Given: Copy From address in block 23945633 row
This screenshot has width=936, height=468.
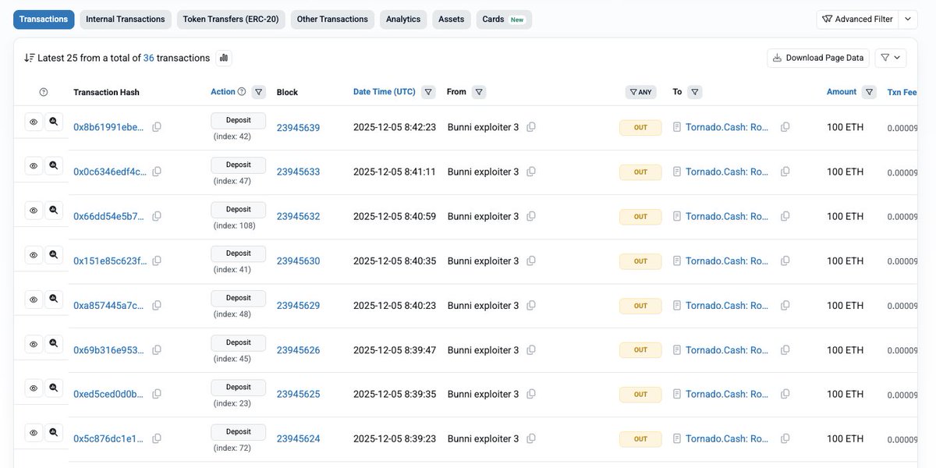Looking at the screenshot, I should (531, 172).
